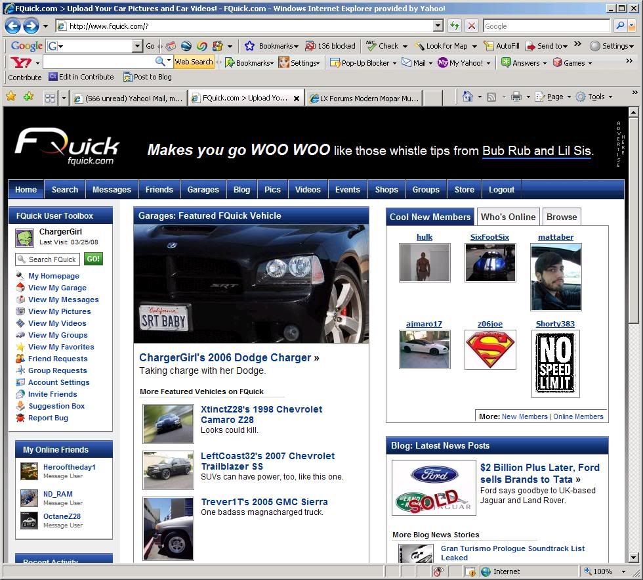
Task: Click the Print printer icon
Action: 516,97
